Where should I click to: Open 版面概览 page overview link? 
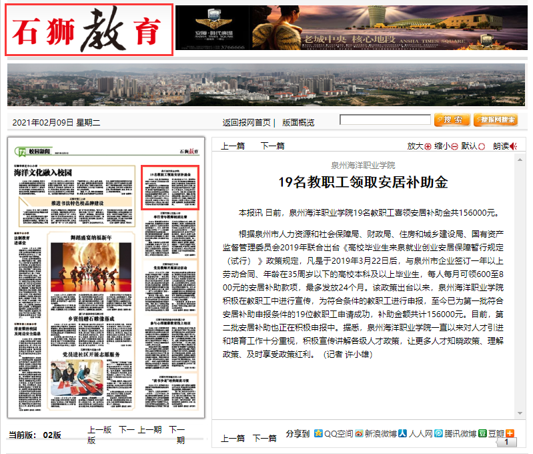[298, 122]
